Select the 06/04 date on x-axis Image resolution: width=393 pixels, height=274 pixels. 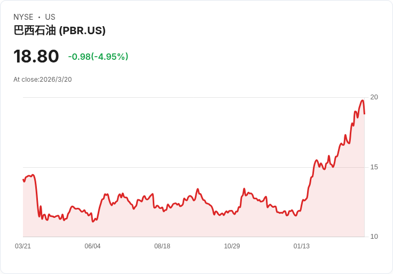[92, 246]
